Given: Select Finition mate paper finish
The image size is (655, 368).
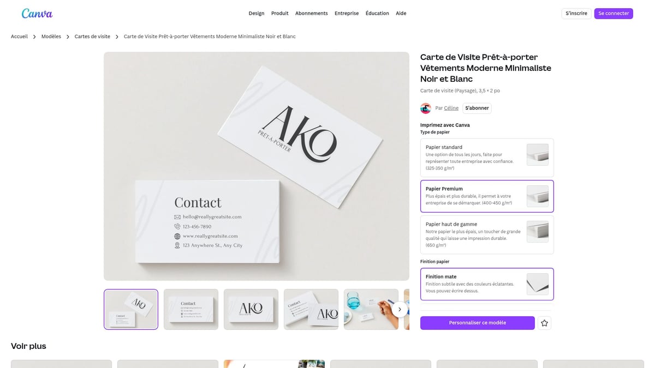Looking at the screenshot, I should pos(487,284).
